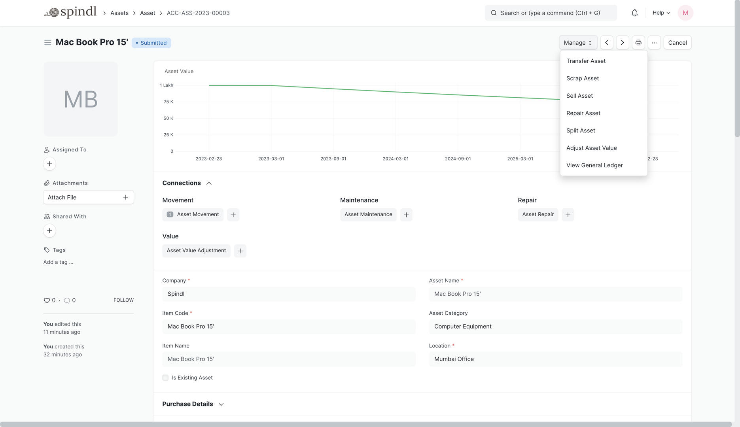This screenshot has height=427, width=740.
Task: Click the Item Name field
Action: click(x=289, y=359)
